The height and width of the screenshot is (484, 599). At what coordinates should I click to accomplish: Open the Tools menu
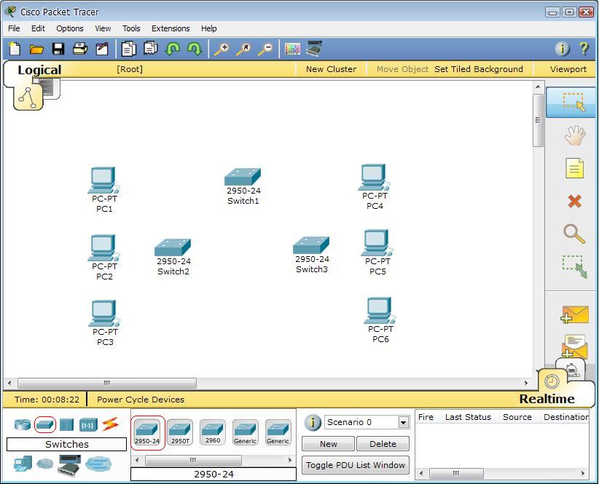pos(131,28)
